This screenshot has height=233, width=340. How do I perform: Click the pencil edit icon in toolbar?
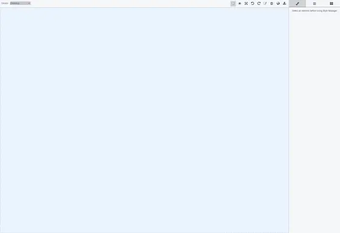[x=265, y=4]
